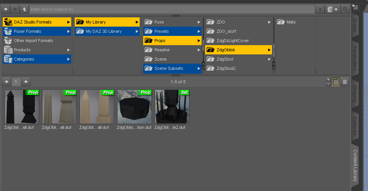368x191 pixels.
Task: Go to next results page arrow
Action: 26,82
